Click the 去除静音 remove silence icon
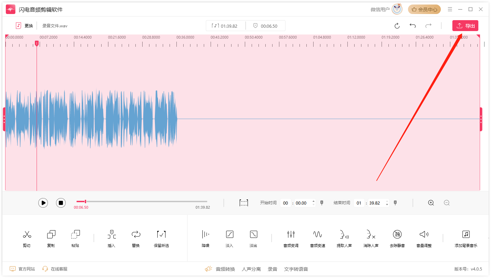Image resolution: width=491 pixels, height=278 pixels. 397,238
